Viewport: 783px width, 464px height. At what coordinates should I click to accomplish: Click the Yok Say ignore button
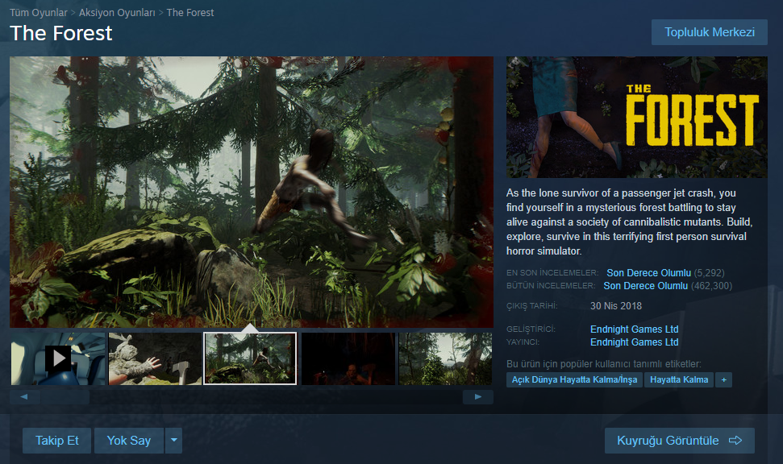click(x=129, y=441)
